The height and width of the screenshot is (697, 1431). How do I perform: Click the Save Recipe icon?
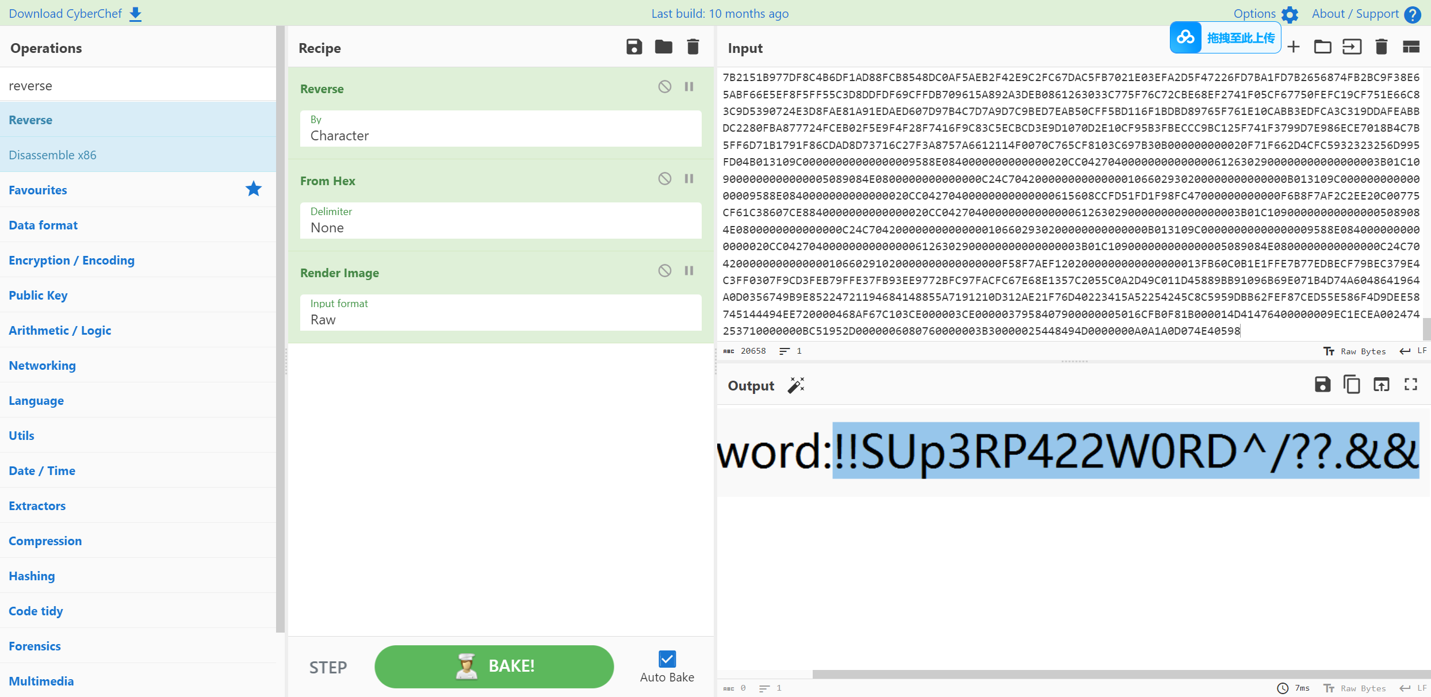pyautogui.click(x=633, y=48)
